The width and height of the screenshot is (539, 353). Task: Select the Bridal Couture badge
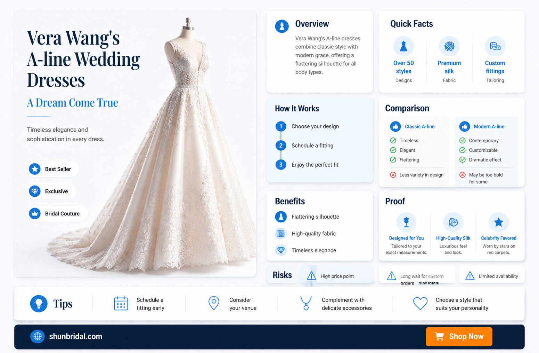click(x=57, y=214)
